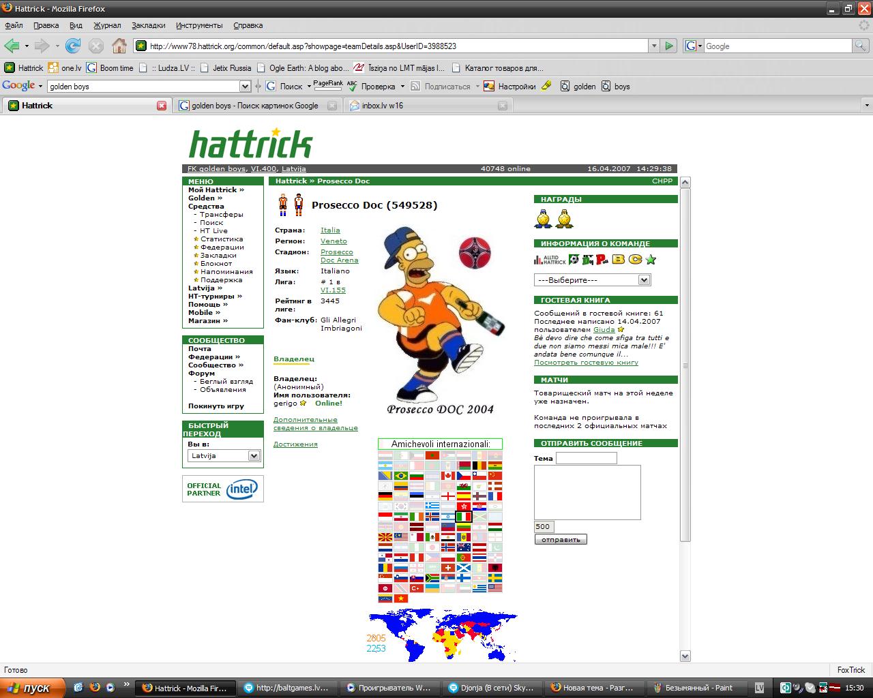The height and width of the screenshot is (698, 873).
Task: Click the soccer ball team info icon
Action: 574,259
